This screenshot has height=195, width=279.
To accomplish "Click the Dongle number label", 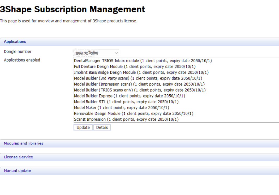I will click(18, 52).
